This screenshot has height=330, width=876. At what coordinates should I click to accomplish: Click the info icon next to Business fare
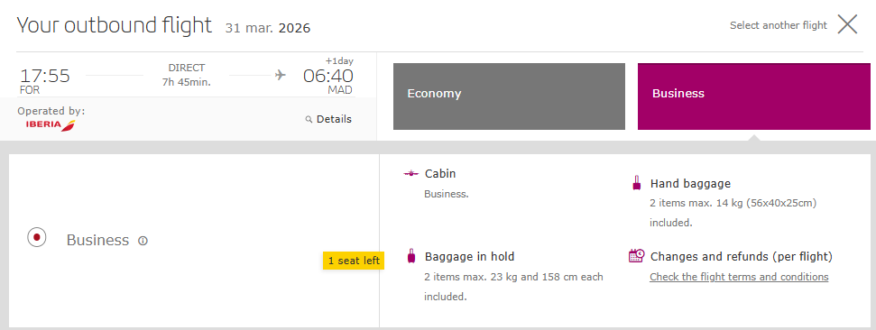click(x=143, y=241)
